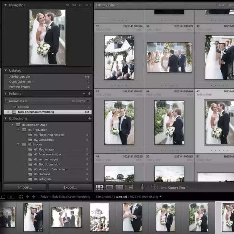Click the Macintosh HD volume icon

(x=7, y=101)
